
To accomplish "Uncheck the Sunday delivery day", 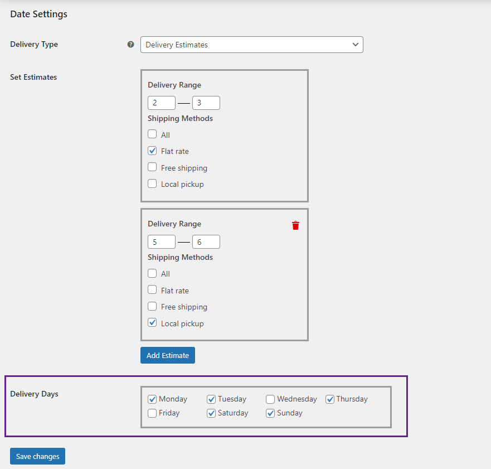I will click(x=270, y=413).
